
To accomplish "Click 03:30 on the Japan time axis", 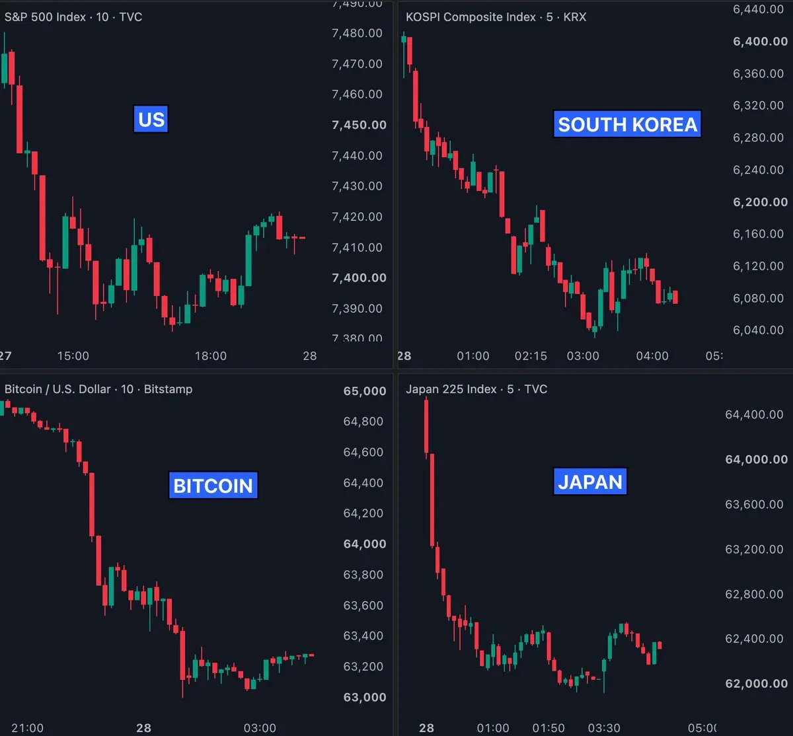I will click(604, 728).
